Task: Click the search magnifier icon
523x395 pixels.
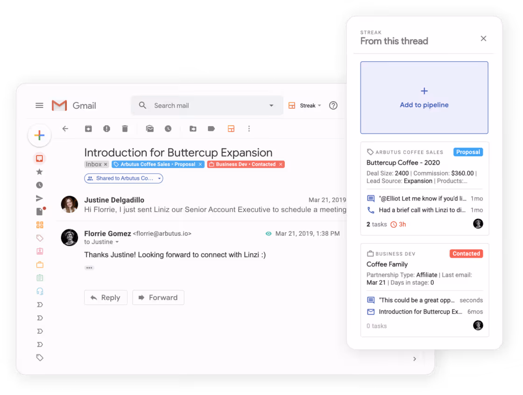Action: point(142,106)
